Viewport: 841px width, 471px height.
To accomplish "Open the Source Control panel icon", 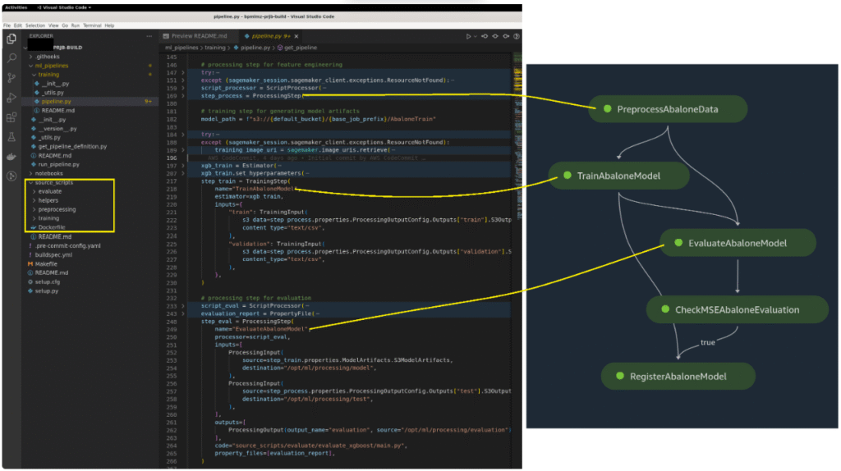I will pos(11,78).
